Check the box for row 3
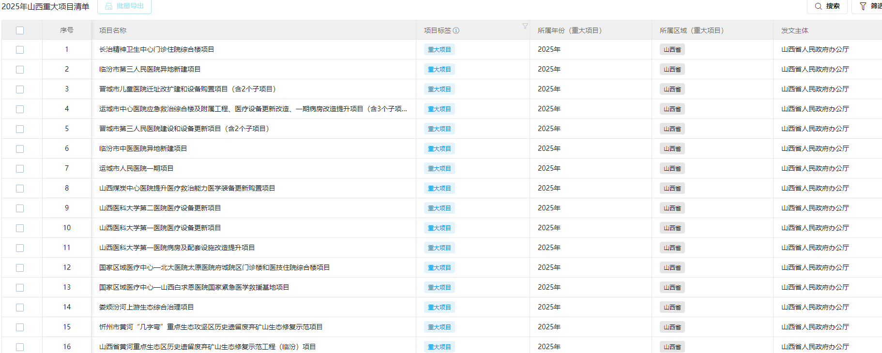Screen dimensions: 882x353 pyautogui.click(x=20, y=89)
